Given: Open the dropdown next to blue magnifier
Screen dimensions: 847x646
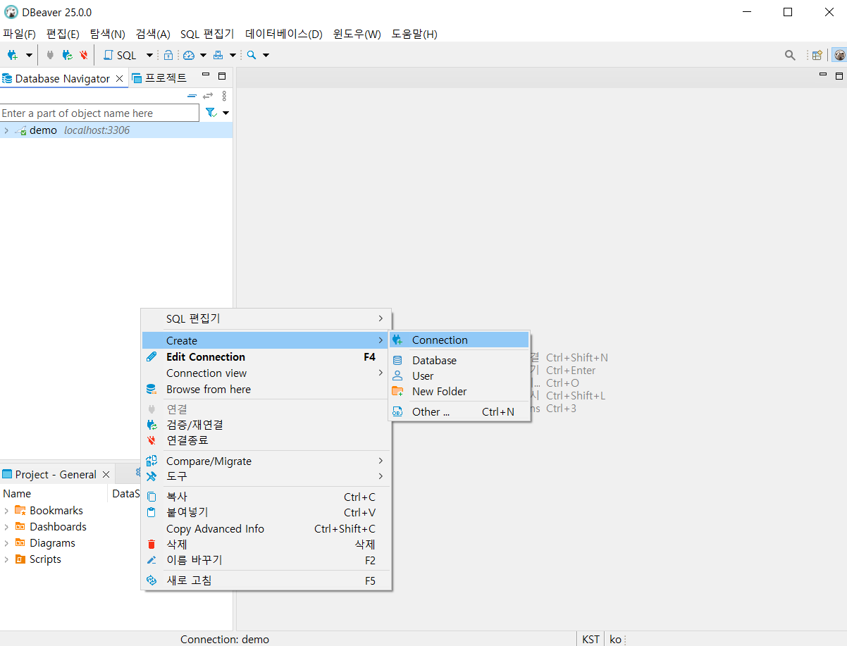Looking at the screenshot, I should [x=266, y=55].
